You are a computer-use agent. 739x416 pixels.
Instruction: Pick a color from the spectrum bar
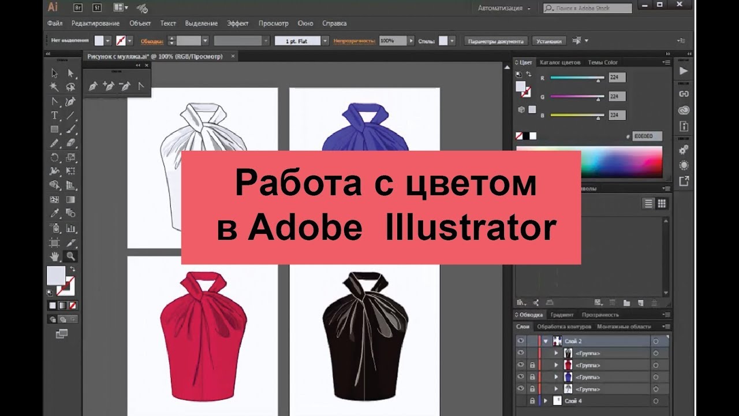tap(589, 163)
